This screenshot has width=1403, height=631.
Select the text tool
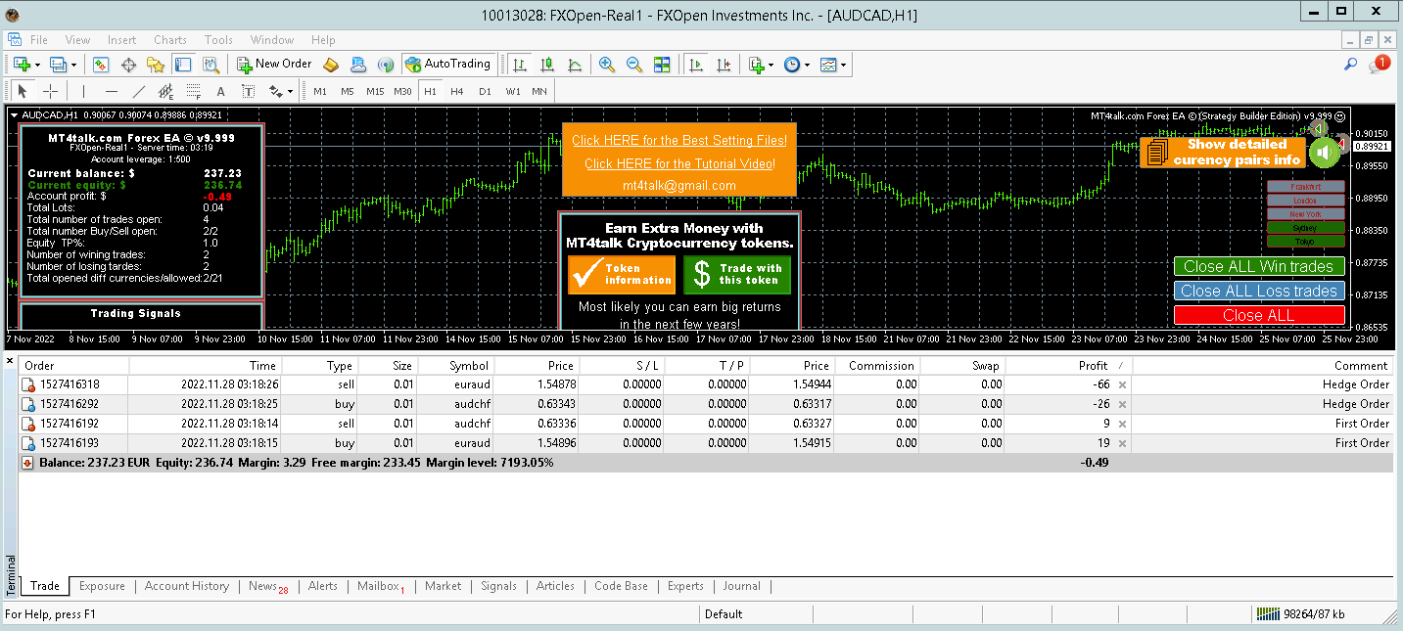click(221, 91)
